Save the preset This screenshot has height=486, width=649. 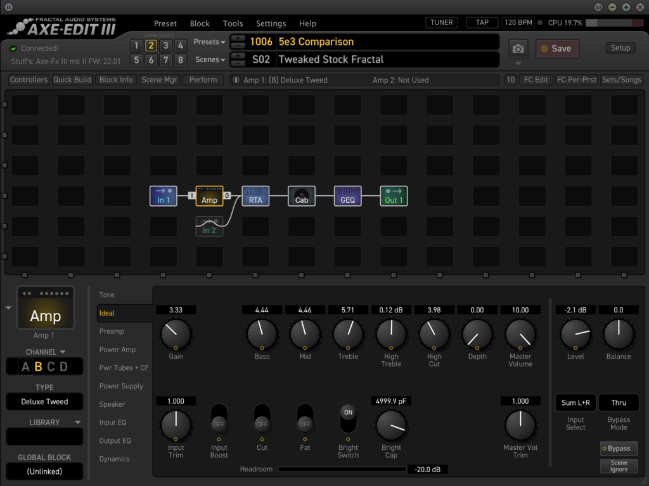557,49
